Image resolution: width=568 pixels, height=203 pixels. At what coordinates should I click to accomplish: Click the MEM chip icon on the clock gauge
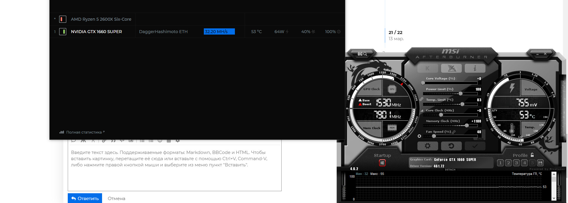tap(392, 128)
